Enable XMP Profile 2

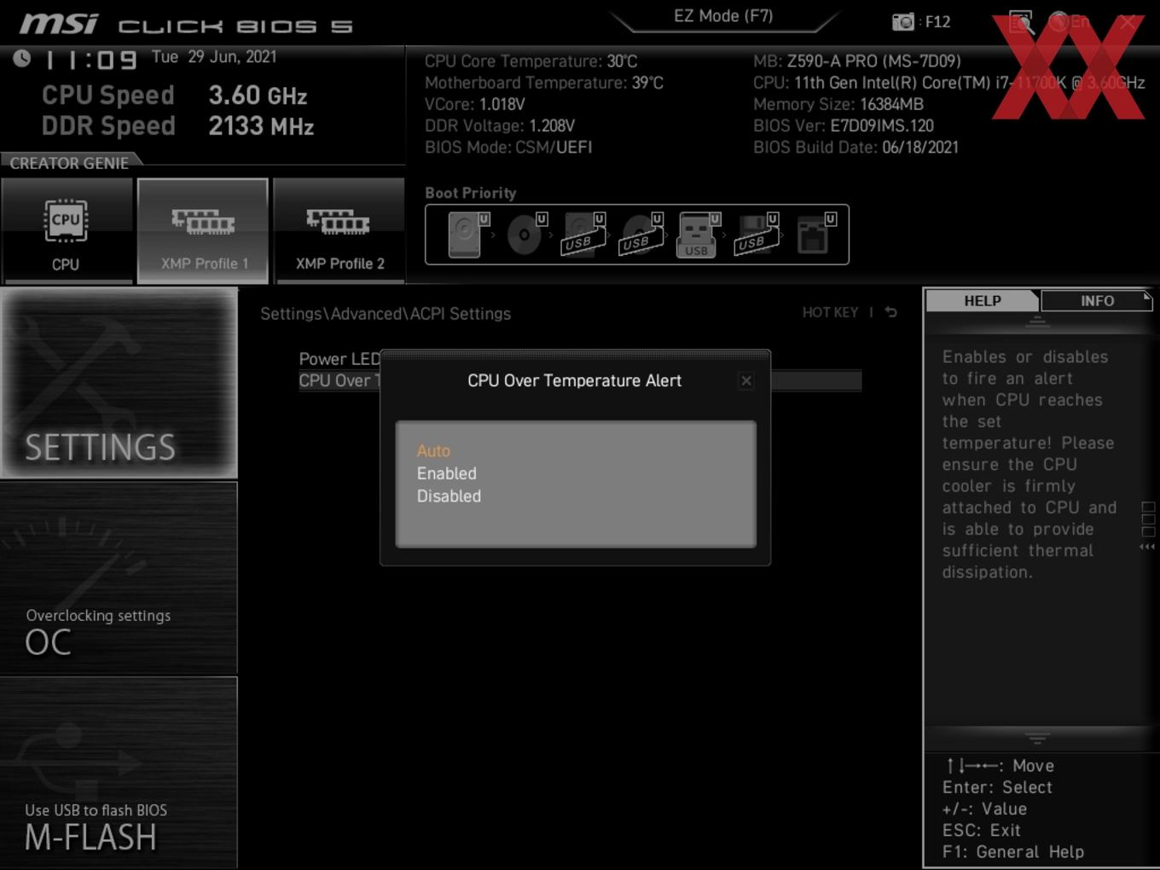(339, 231)
